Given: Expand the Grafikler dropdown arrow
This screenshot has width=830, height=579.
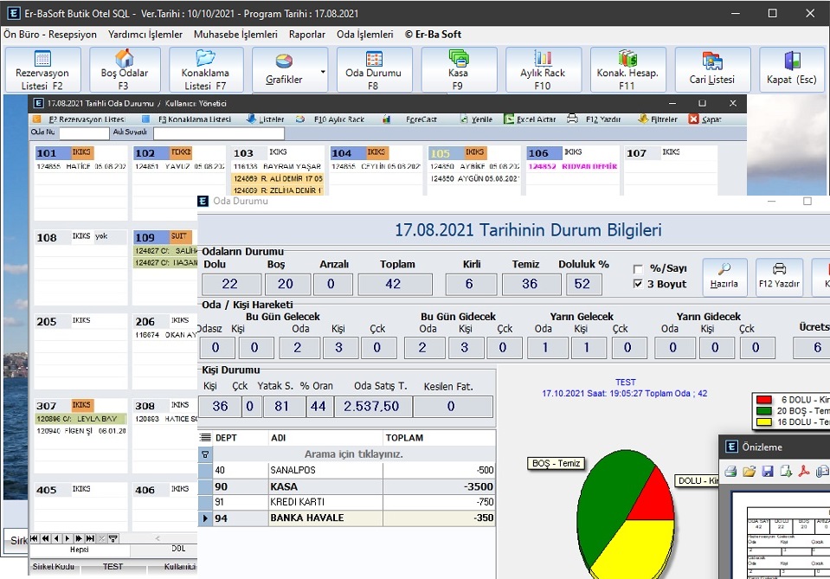Looking at the screenshot, I should click(x=322, y=72).
